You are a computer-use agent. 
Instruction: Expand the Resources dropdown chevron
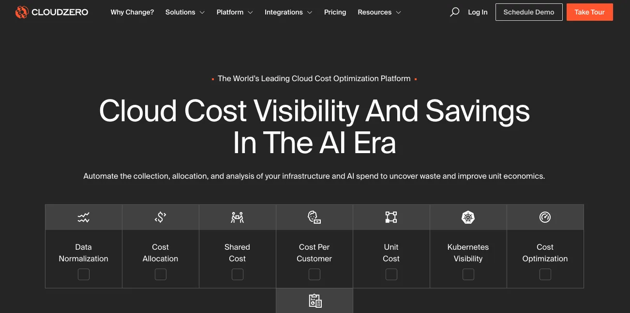pos(398,13)
